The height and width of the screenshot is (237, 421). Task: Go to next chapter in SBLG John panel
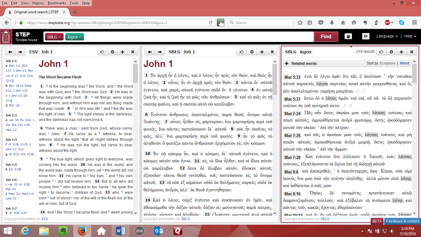(x=160, y=52)
